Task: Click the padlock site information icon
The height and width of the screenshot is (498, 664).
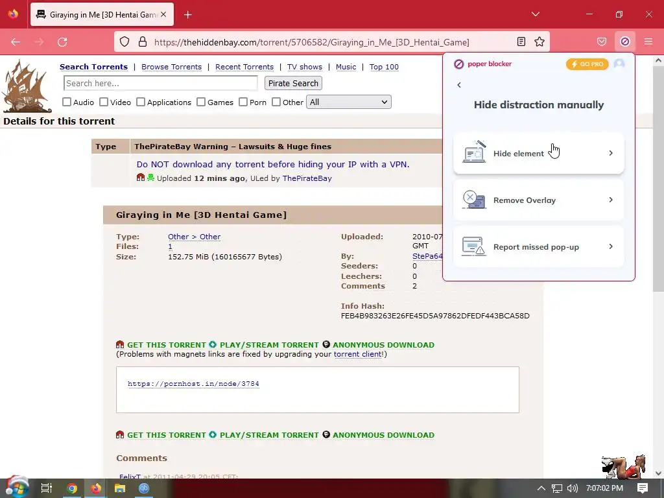Action: [x=143, y=41]
